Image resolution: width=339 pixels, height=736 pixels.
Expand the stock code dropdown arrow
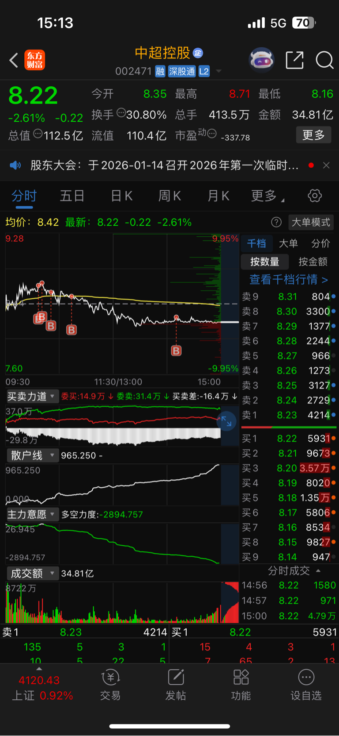[218, 71]
